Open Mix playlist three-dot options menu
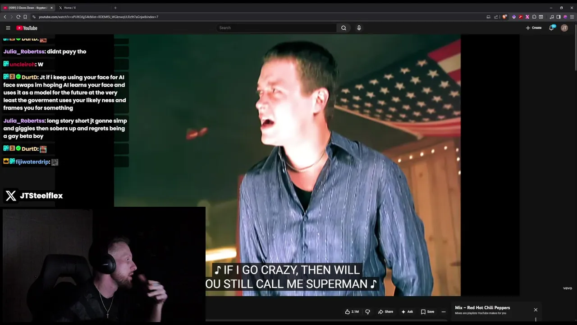 536,320
